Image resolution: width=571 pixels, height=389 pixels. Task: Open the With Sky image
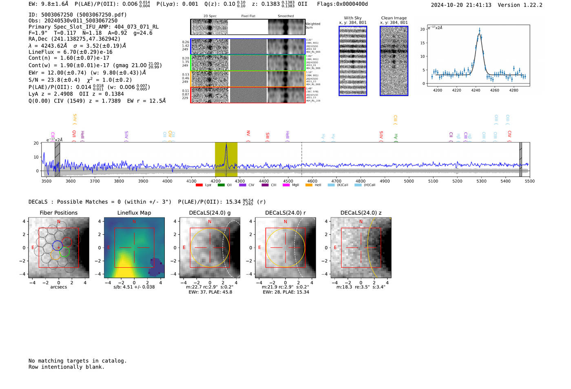tap(353, 61)
